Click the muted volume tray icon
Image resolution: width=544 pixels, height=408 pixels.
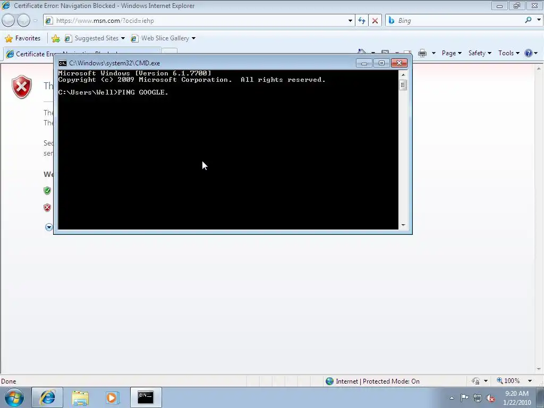[x=490, y=398]
